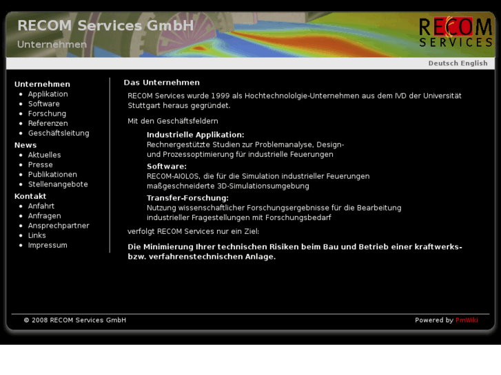Go to Aktuelles news
The width and height of the screenshot is (501, 375).
pyautogui.click(x=44, y=155)
